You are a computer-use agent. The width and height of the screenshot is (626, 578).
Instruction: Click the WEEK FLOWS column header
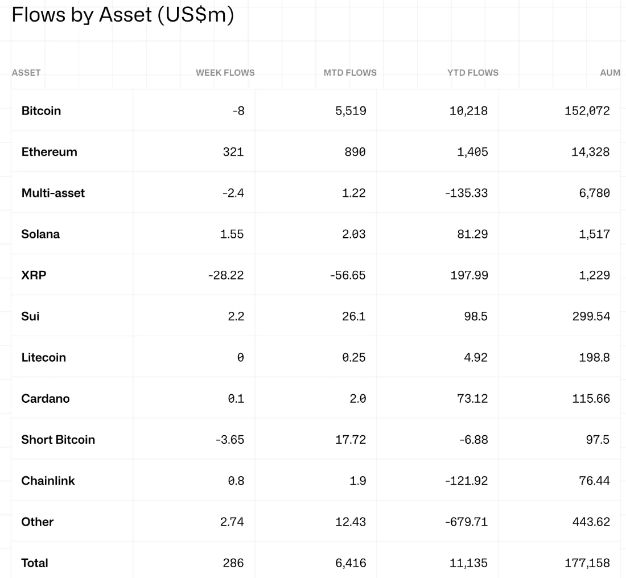pos(225,73)
